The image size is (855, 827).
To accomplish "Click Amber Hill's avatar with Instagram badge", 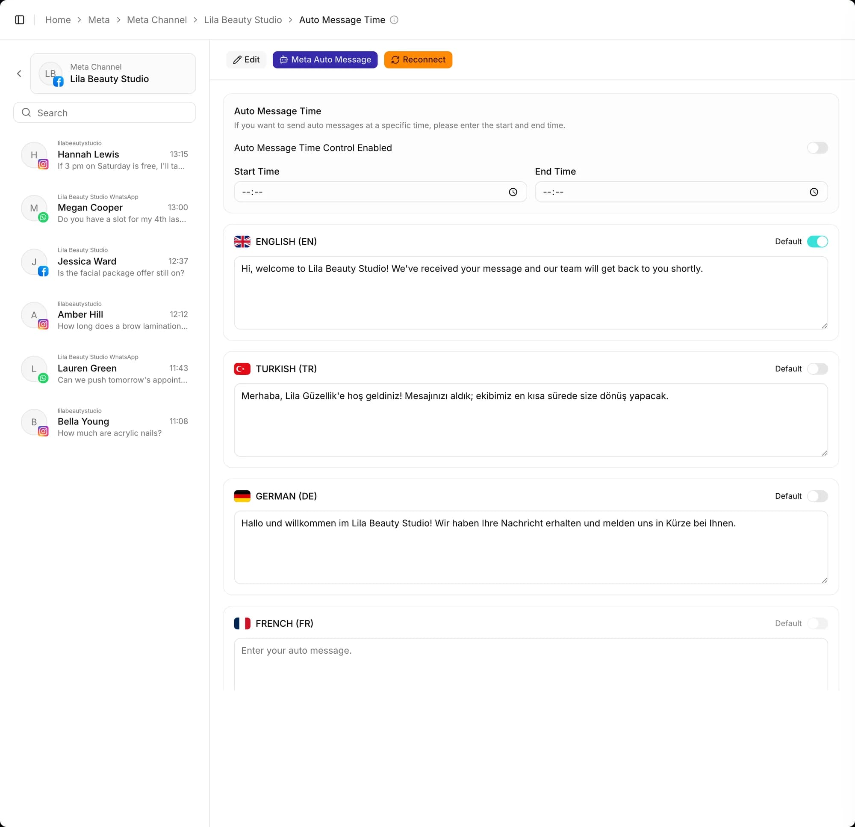I will click(35, 316).
